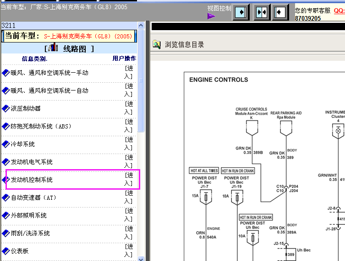Viewport: 345px width, 261px height.
Task: Click book icon next to 冷却系统
Action: click(5, 144)
